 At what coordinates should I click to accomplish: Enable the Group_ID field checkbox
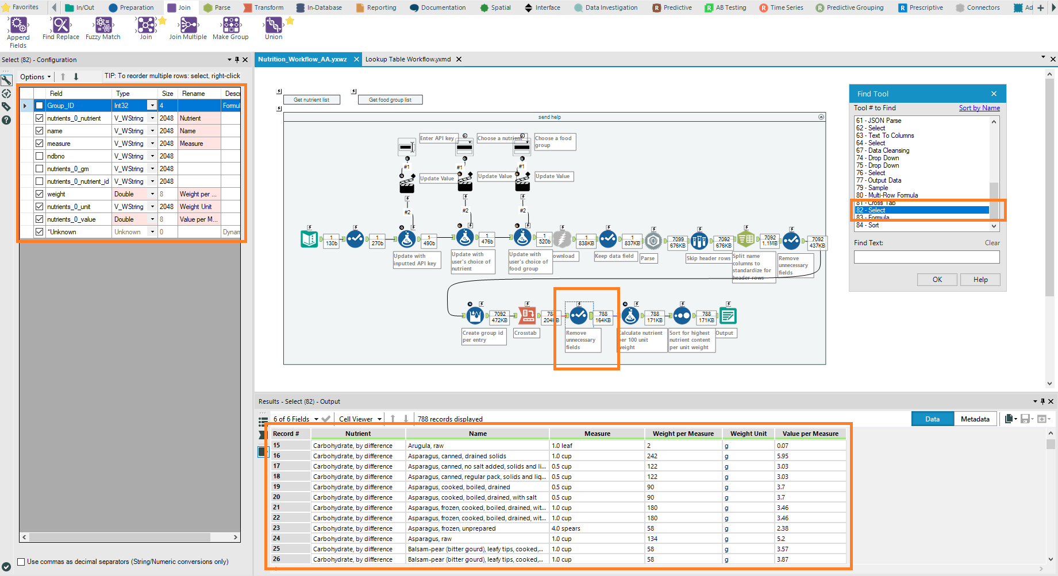tap(39, 106)
